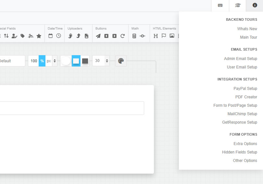Click the Date/Time group label
263x184 pixels.
(55, 29)
